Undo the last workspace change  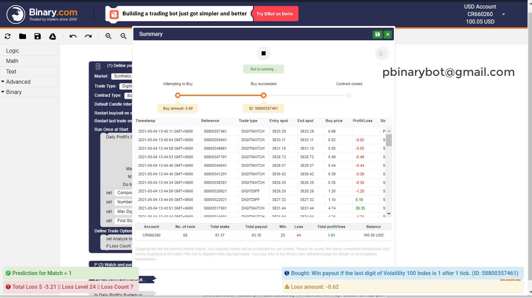click(73, 36)
